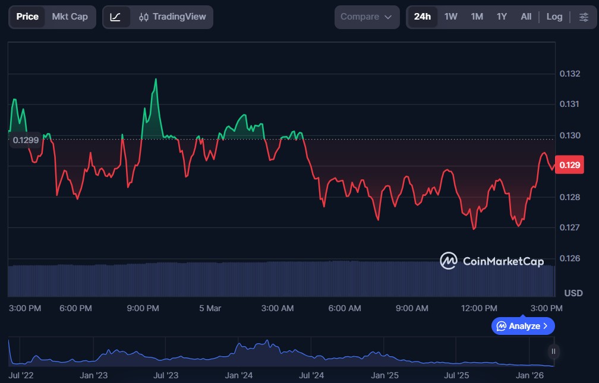Select the Price view toggle
This screenshot has width=599, height=383.
tap(27, 17)
